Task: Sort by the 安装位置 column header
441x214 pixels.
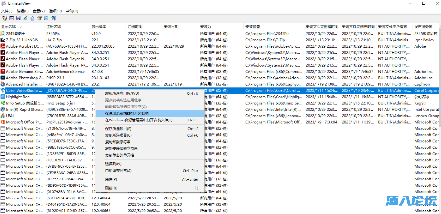Action: 253,27
